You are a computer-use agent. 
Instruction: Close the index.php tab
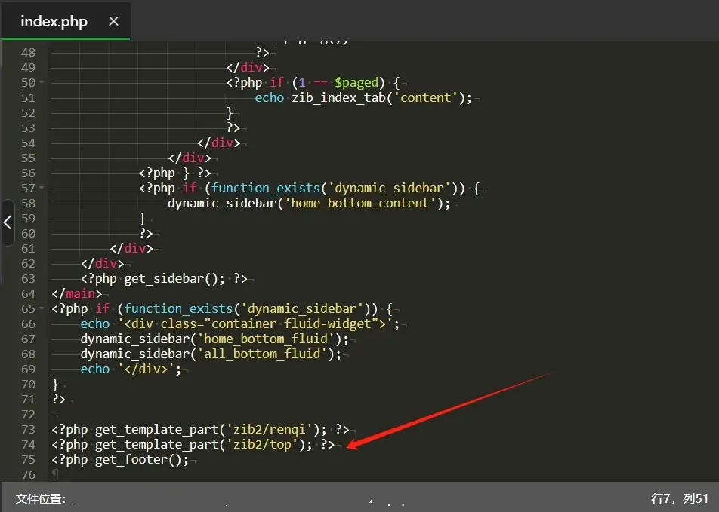coord(113,21)
